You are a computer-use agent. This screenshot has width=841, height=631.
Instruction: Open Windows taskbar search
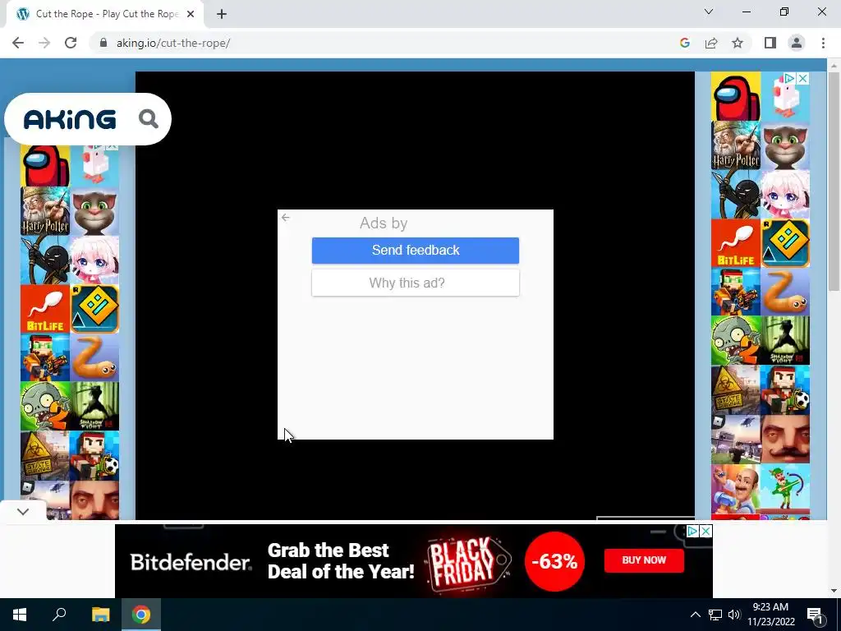[x=59, y=615]
